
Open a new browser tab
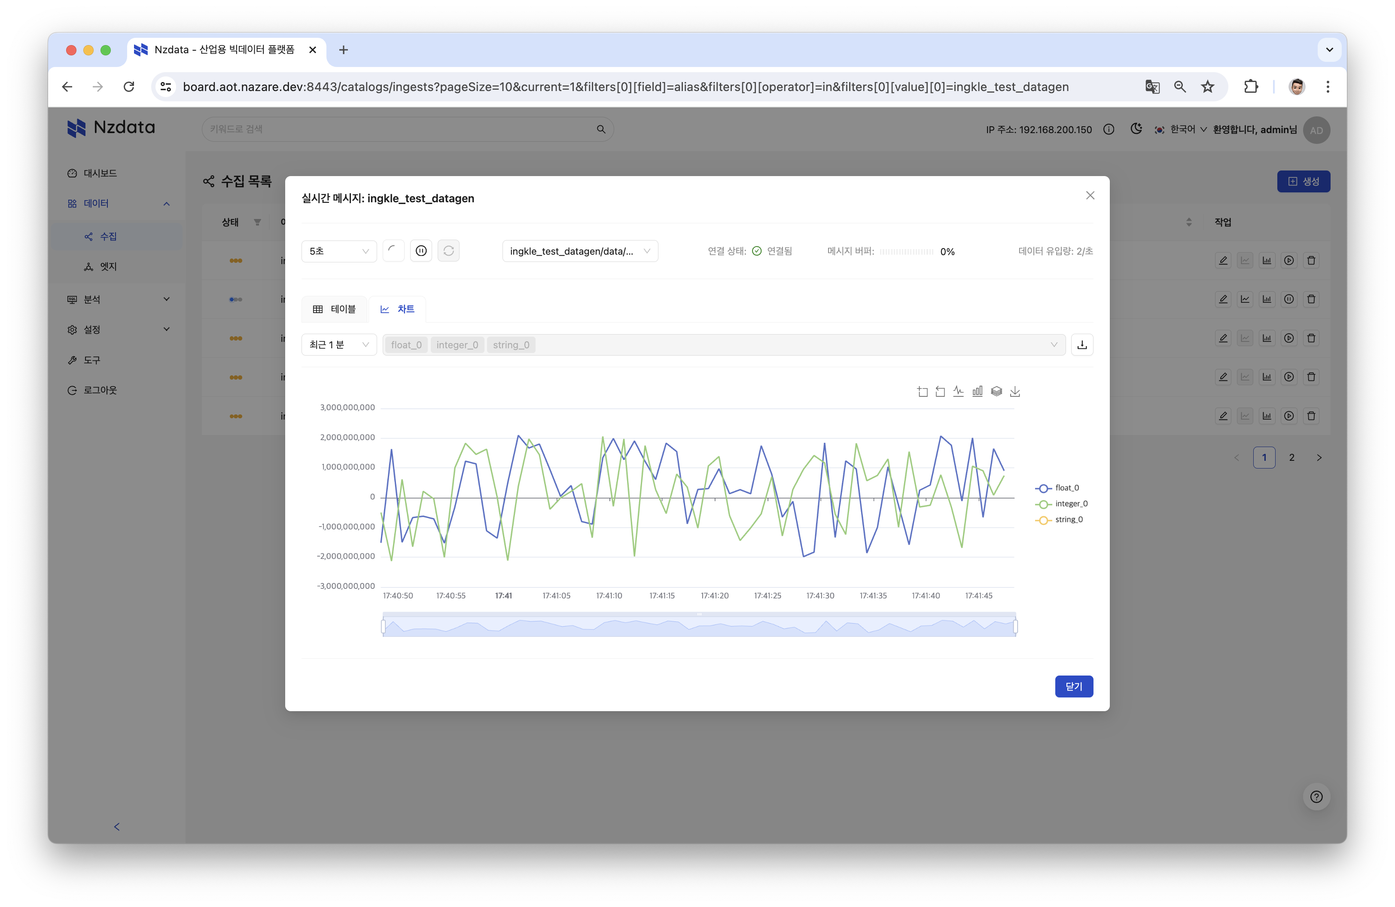[344, 50]
